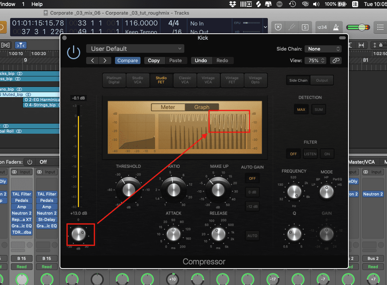Click the master volume slider
The image size is (387, 285).
[x=358, y=27]
